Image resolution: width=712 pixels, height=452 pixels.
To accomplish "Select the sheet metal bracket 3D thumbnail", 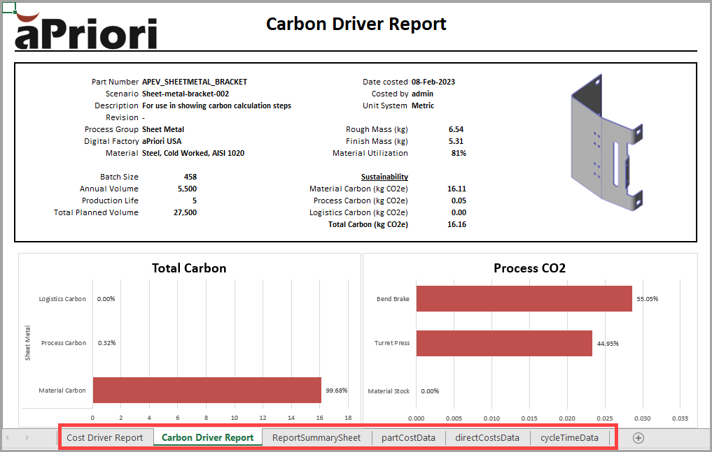I will pyautogui.click(x=607, y=143).
